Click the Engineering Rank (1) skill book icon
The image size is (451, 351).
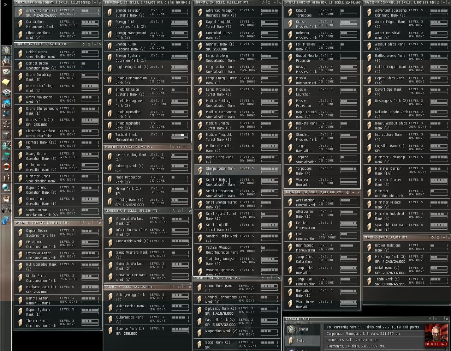tap(110, 69)
